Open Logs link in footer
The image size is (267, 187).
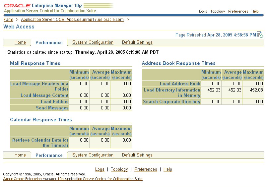tap(100, 169)
